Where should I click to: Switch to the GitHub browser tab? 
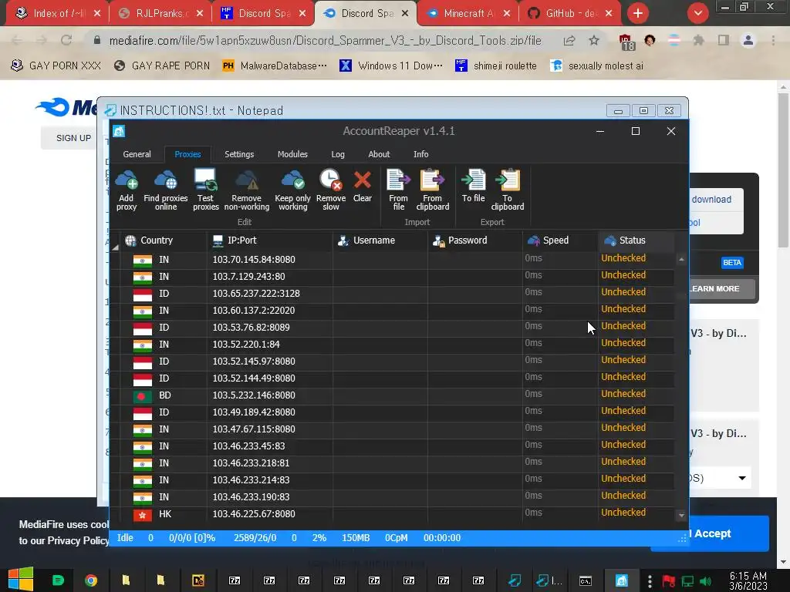coord(570,13)
